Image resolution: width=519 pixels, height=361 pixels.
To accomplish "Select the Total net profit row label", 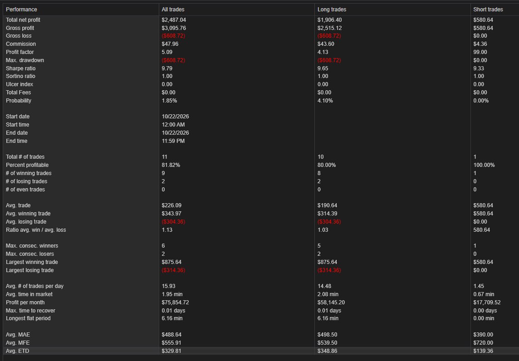I will 23,20.
